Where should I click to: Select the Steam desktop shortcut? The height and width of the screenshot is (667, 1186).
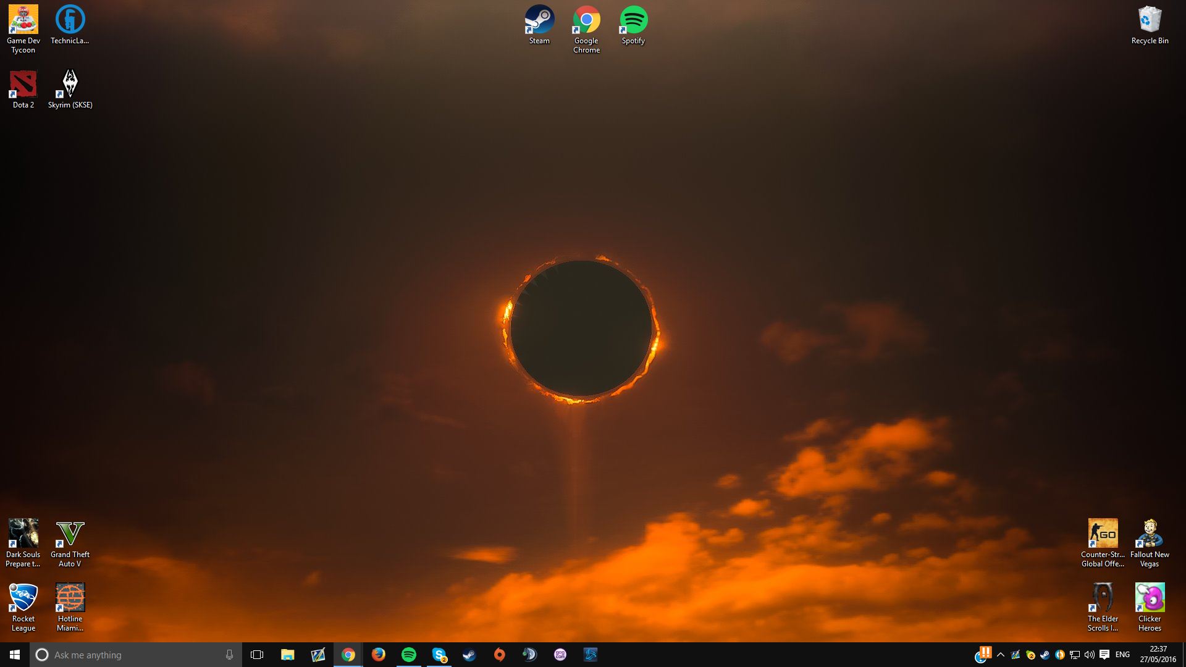coord(539,25)
